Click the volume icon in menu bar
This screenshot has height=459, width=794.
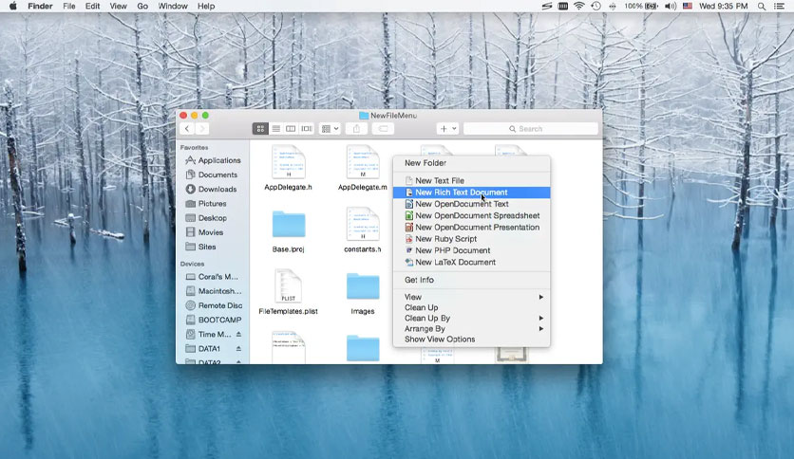coord(671,6)
